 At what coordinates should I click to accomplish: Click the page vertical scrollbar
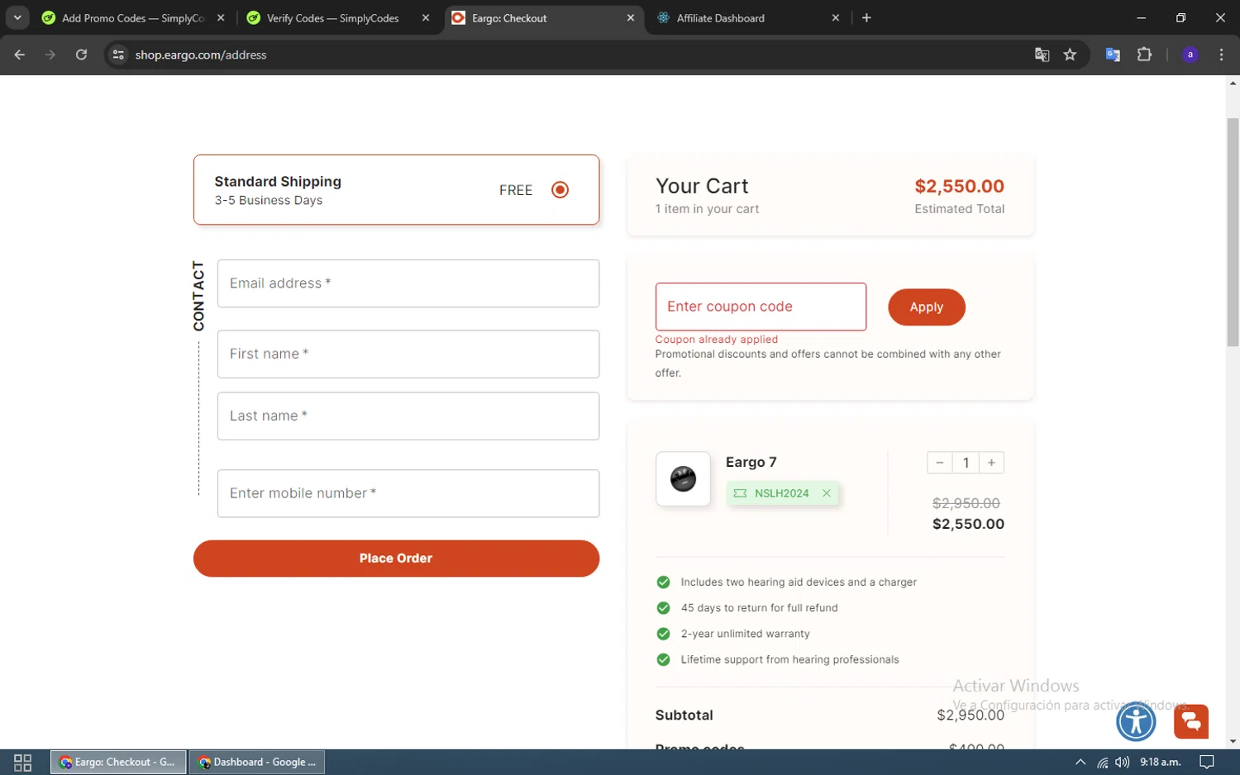pos(1233,231)
